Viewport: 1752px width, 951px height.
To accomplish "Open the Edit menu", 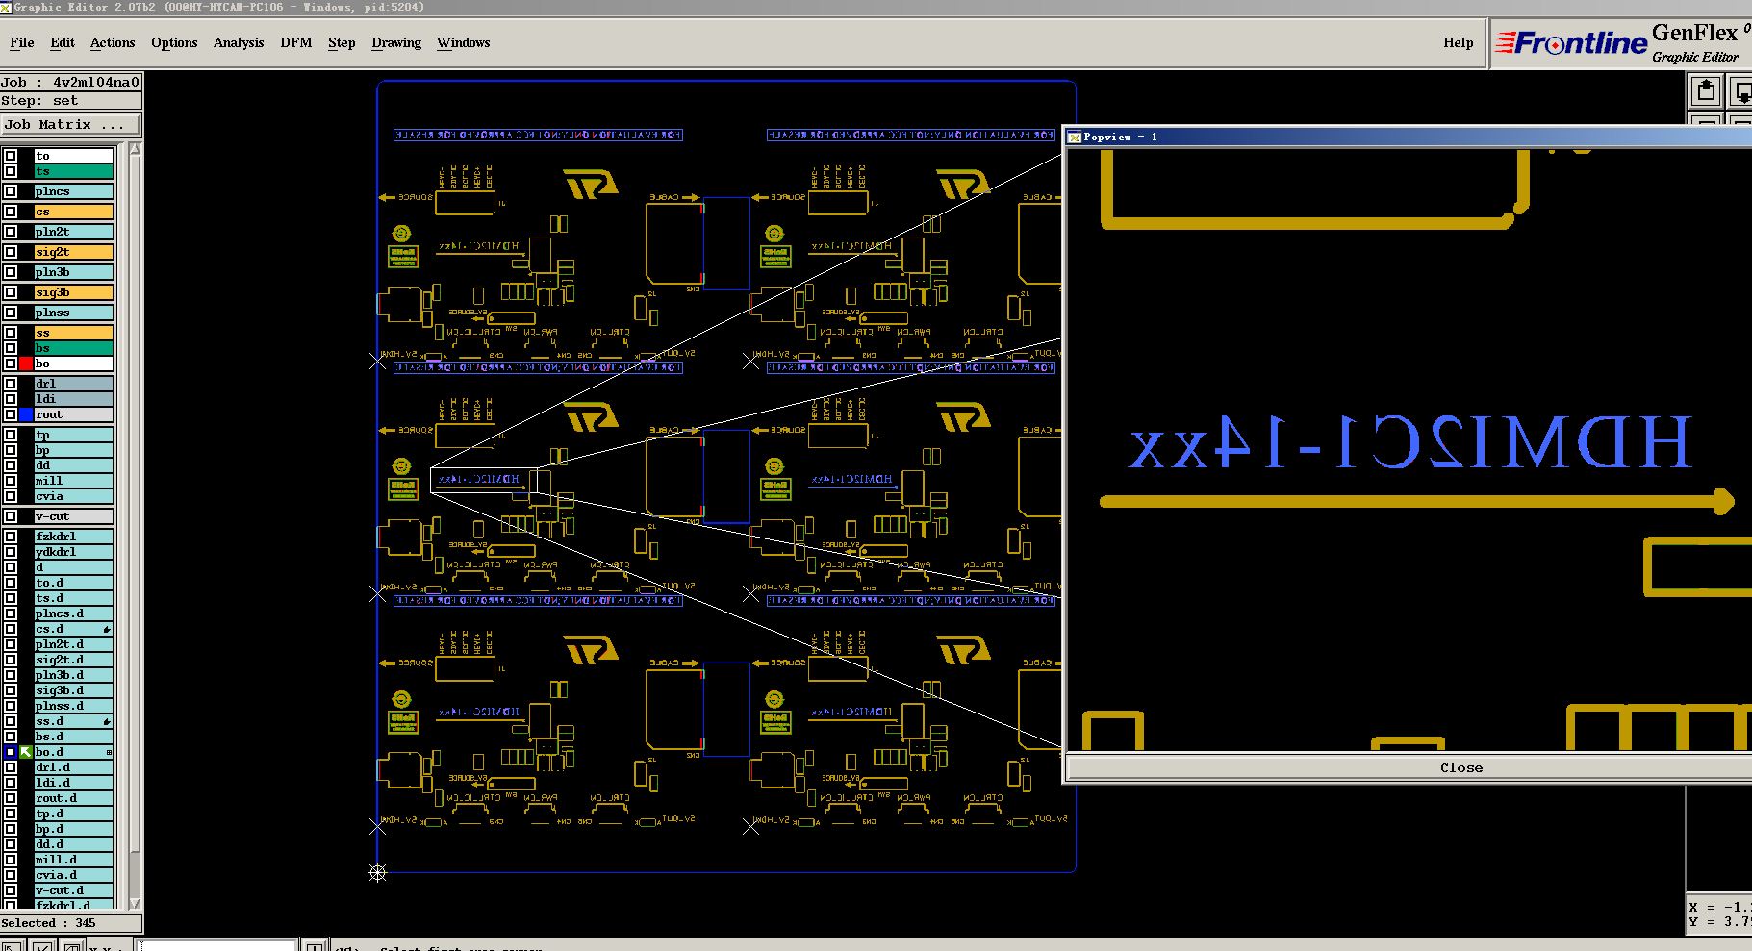I will click(63, 42).
